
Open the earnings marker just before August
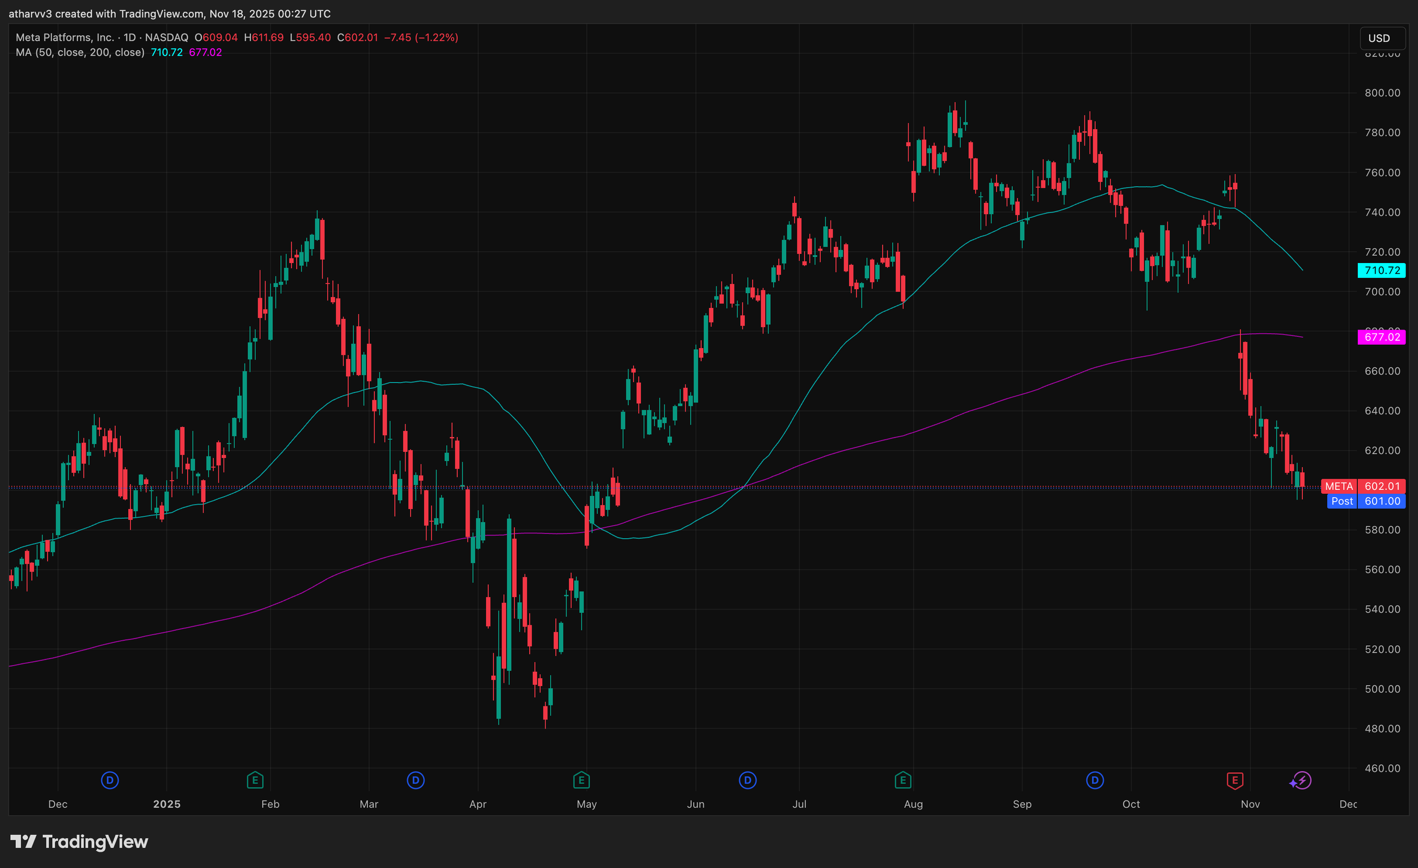point(903,781)
